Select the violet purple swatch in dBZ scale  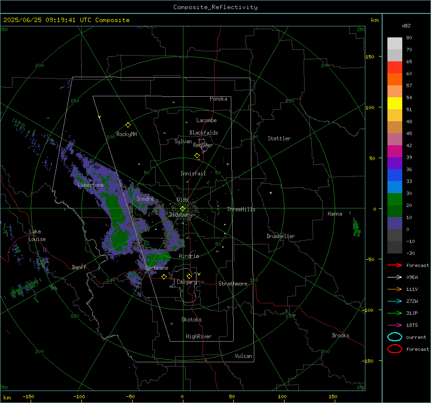(395, 163)
